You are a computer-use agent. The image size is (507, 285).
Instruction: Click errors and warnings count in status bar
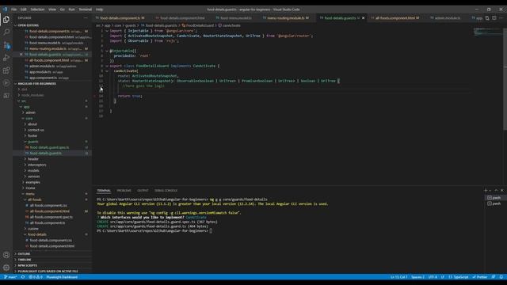click(36, 277)
